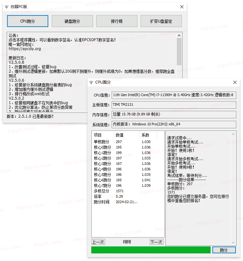Click log panel scrollbar down arrow
243x261 pixels.
click(233, 243)
